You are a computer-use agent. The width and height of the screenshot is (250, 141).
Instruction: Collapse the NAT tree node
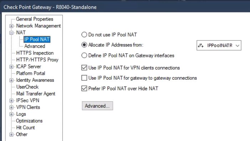click(11, 33)
